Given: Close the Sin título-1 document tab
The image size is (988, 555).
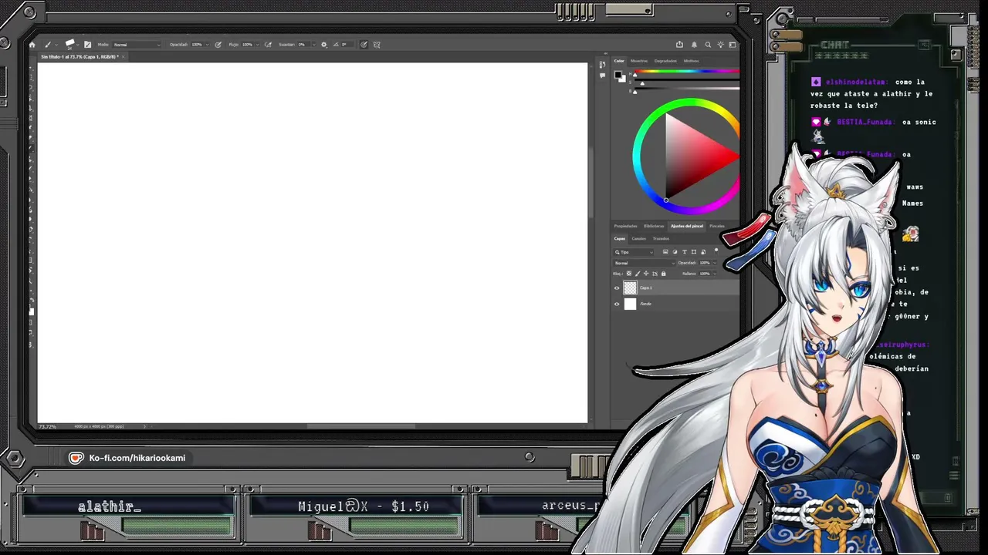Looking at the screenshot, I should (123, 57).
